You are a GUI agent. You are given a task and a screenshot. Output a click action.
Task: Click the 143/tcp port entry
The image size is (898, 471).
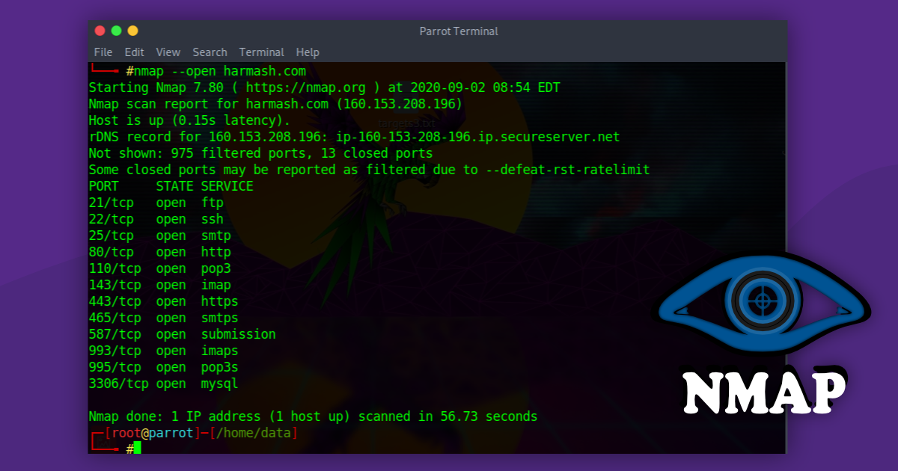pyautogui.click(x=114, y=285)
